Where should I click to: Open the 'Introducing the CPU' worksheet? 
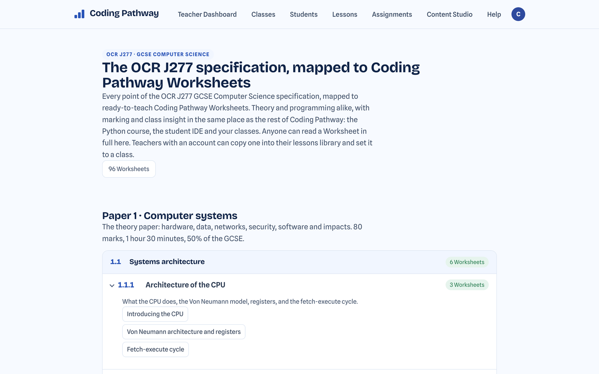coord(155,314)
